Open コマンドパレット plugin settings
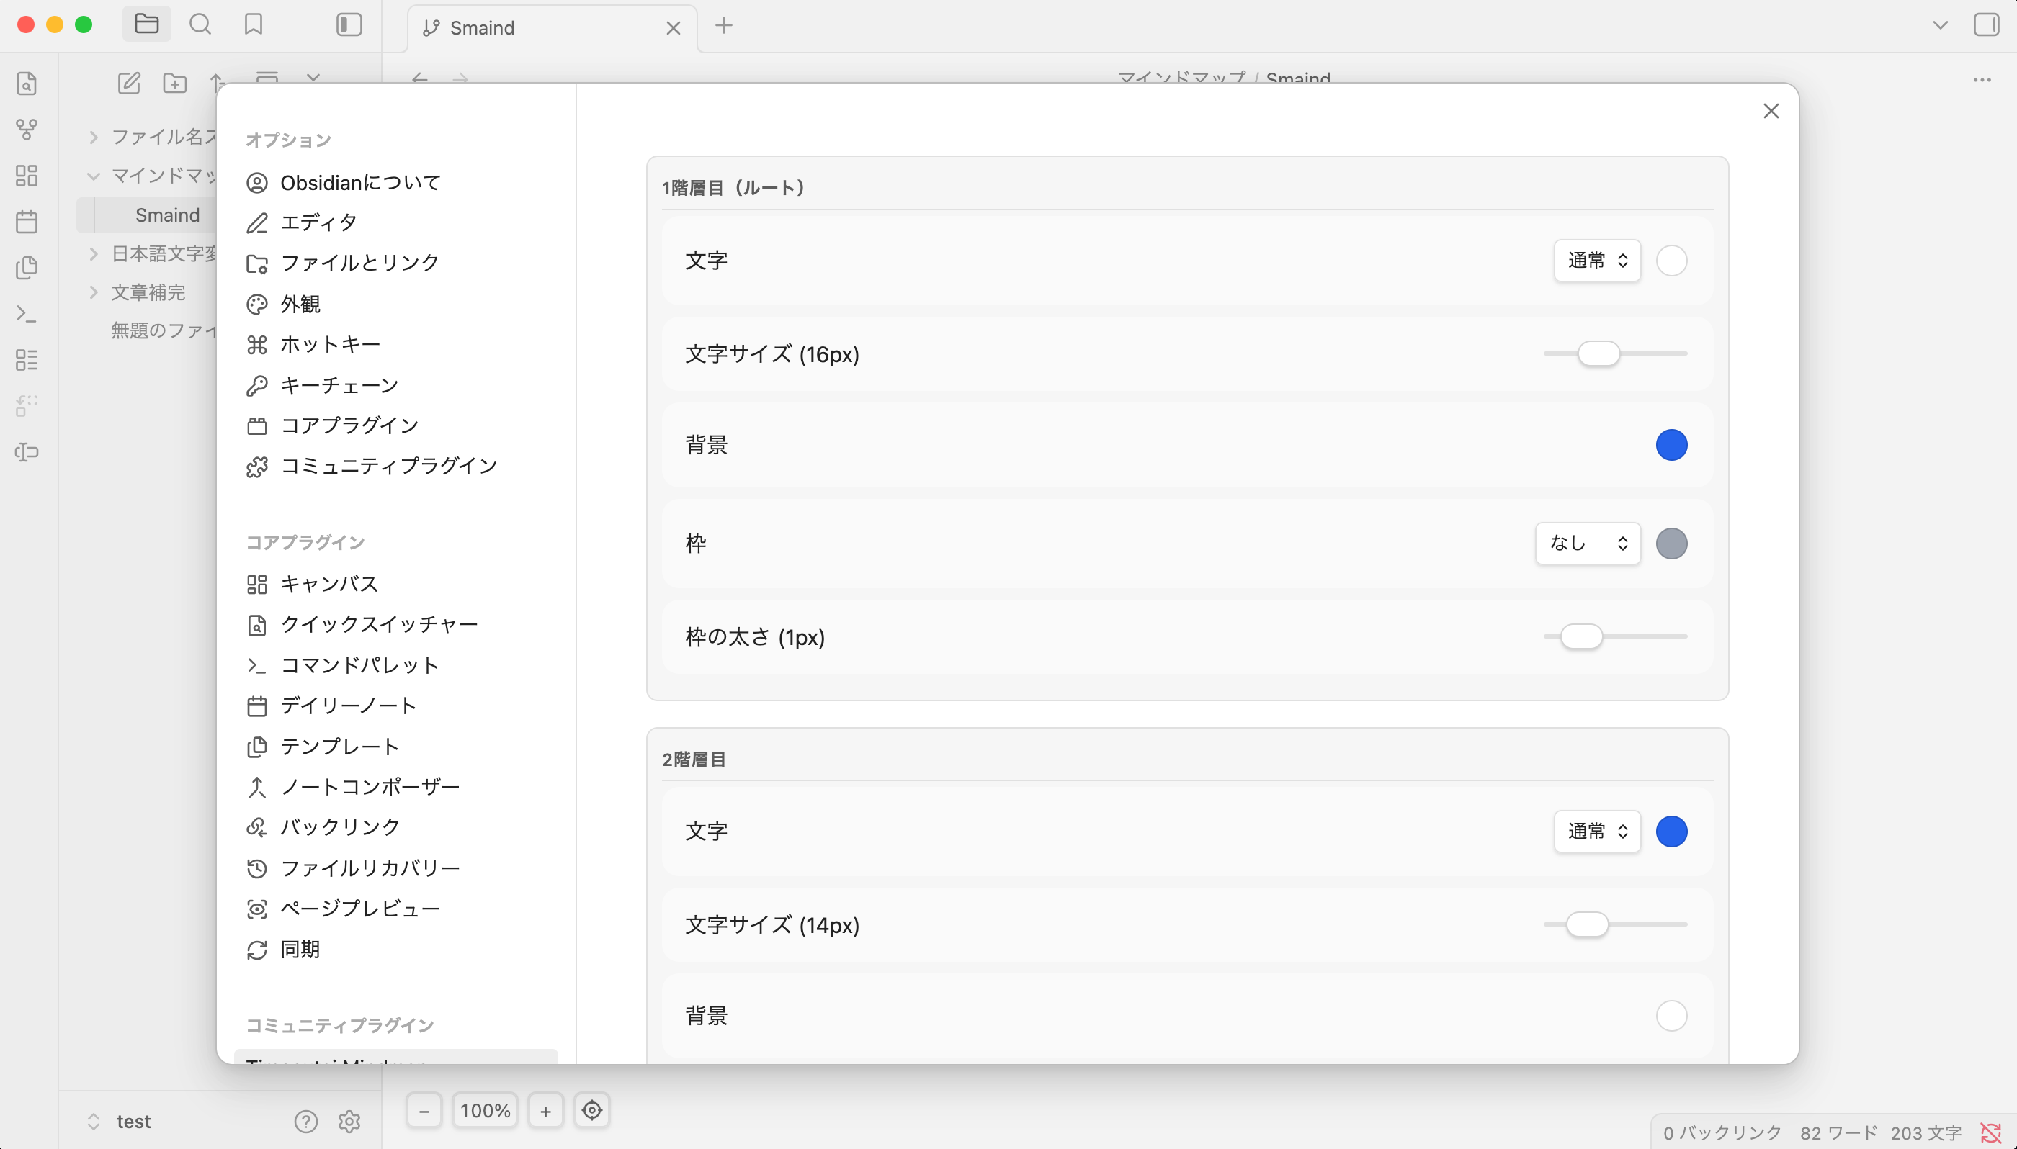 [x=397, y=665]
